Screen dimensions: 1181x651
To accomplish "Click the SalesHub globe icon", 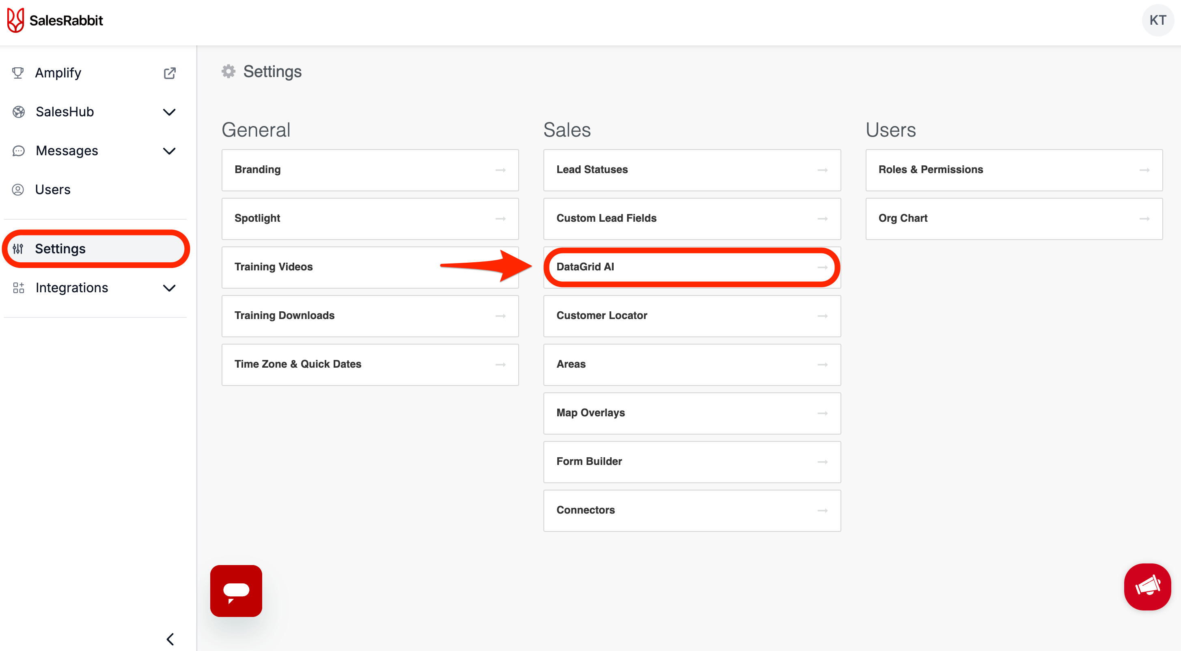I will pos(18,112).
